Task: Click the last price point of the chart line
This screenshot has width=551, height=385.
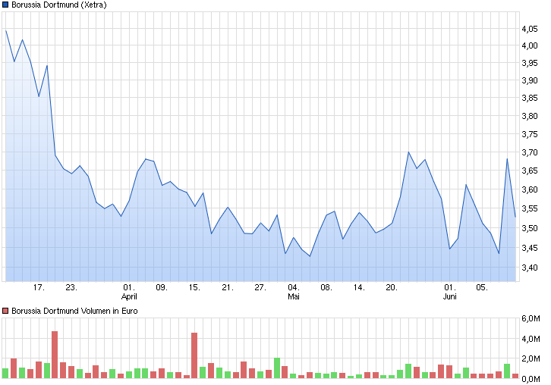Action: (515, 217)
